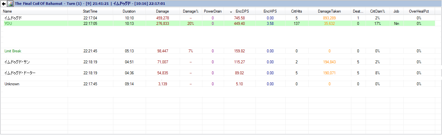The width and height of the screenshot is (442, 136).
Task: Click the 159.82 EncDPS value
Action: coord(240,51)
